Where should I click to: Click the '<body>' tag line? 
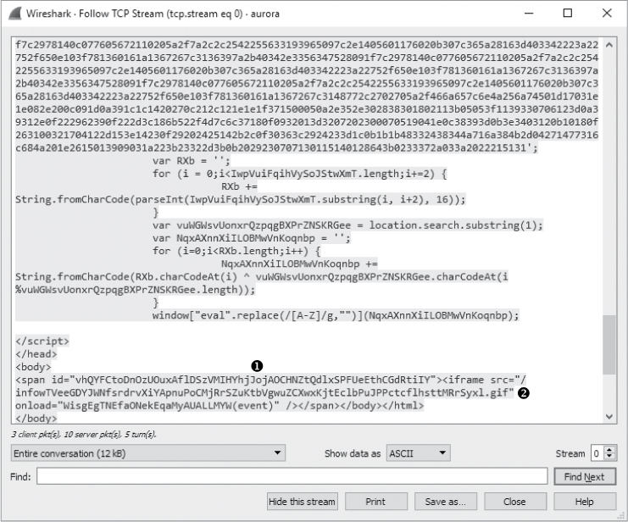[33, 367]
